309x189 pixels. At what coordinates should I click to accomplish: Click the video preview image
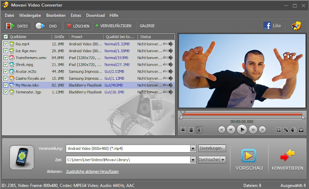pyautogui.click(x=242, y=71)
